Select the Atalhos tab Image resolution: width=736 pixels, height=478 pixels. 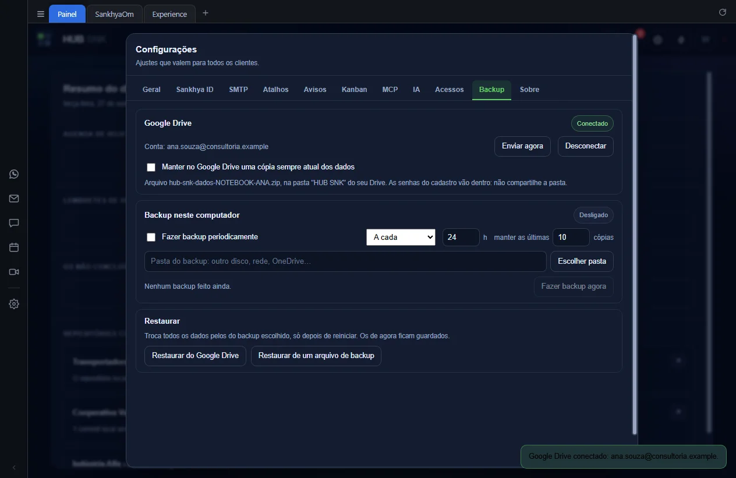point(276,90)
